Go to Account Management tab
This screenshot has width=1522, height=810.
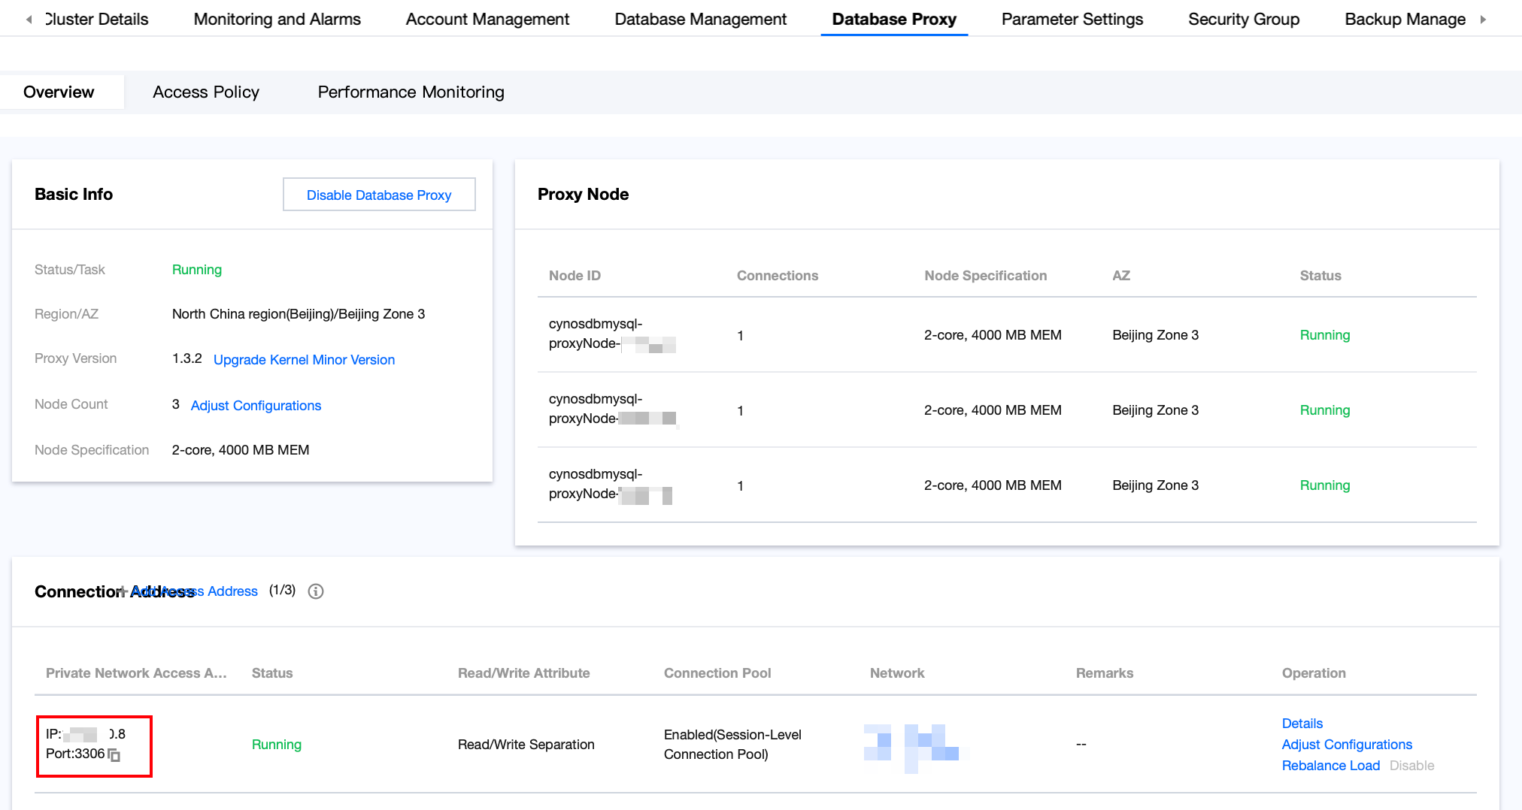tap(487, 20)
